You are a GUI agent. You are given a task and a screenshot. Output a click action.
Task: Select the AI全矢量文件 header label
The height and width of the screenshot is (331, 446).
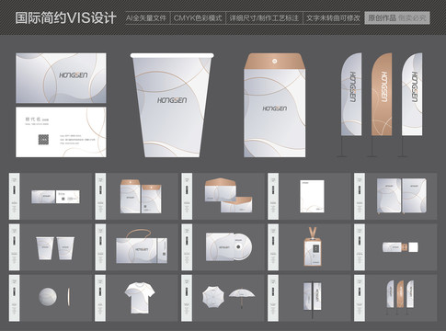(x=146, y=18)
